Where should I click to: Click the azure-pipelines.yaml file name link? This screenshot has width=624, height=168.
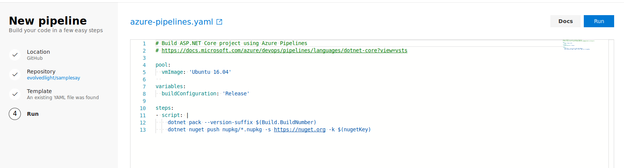171,22
